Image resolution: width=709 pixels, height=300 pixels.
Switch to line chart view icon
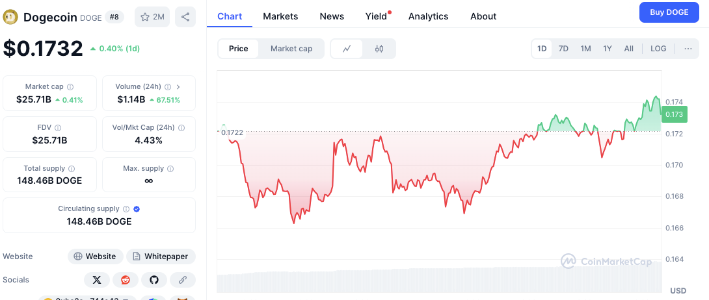[347, 49]
